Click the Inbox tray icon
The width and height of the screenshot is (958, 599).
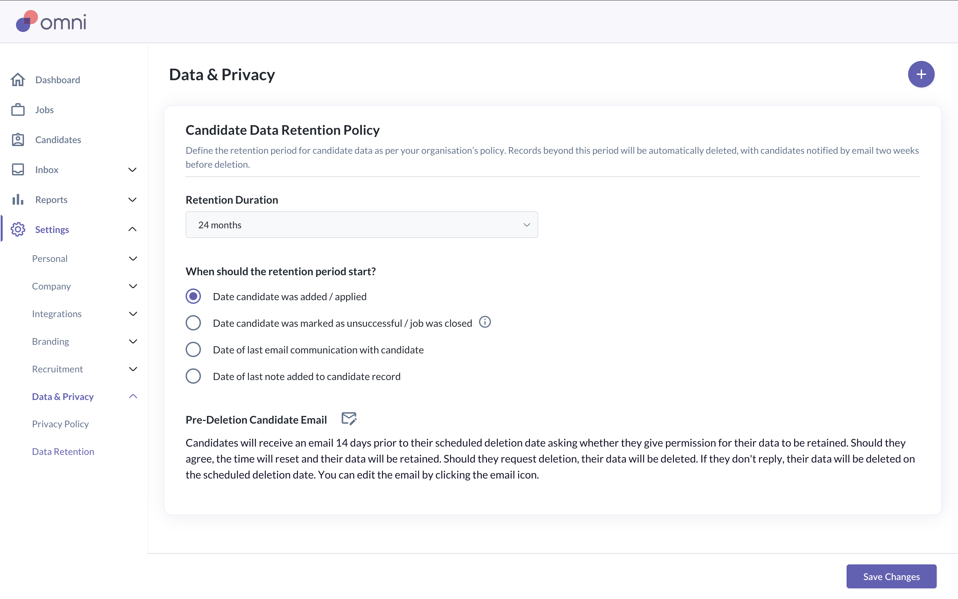pyautogui.click(x=18, y=170)
